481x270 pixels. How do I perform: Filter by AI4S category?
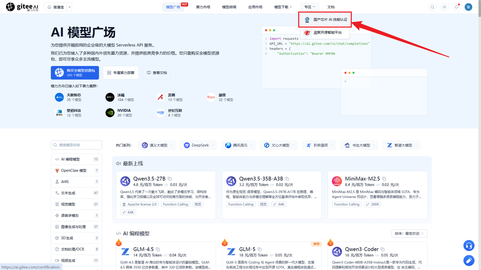point(76,182)
